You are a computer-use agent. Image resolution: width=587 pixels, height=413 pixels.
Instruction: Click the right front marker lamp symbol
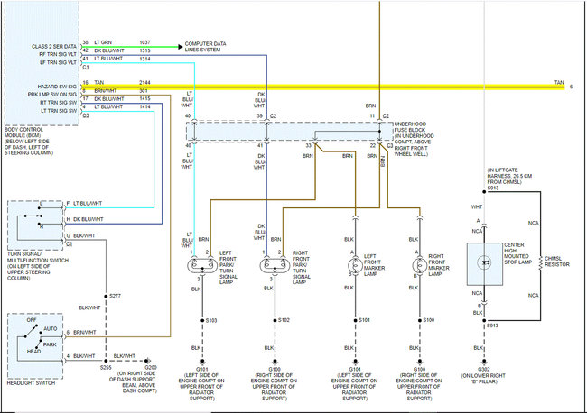point(420,265)
